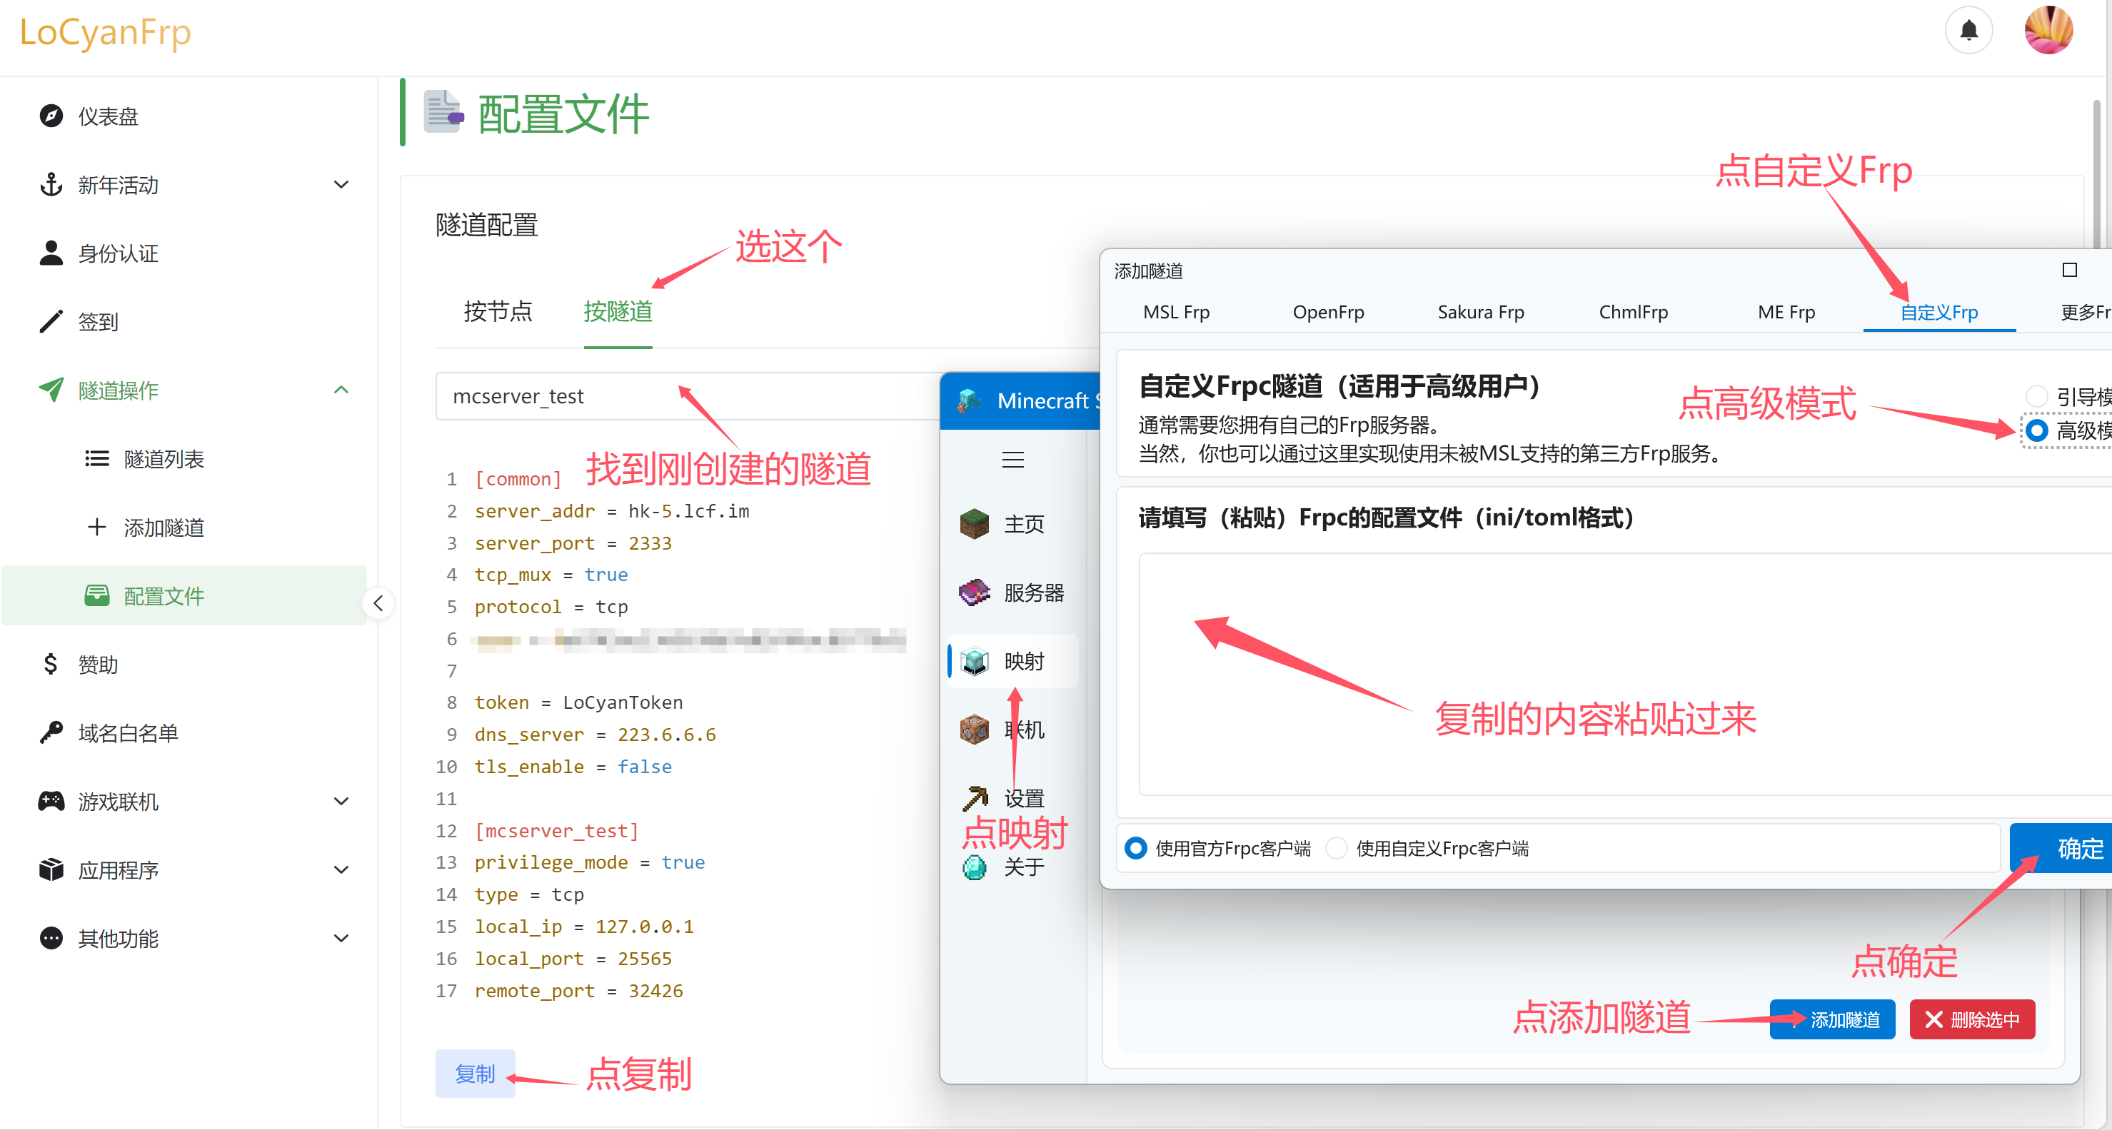Click the 签到 pen icon

click(51, 322)
